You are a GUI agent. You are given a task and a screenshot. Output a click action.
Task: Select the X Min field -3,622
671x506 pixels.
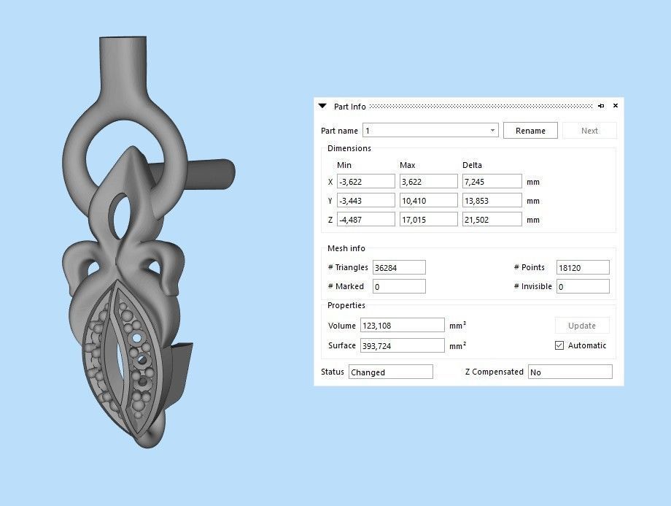click(x=366, y=181)
